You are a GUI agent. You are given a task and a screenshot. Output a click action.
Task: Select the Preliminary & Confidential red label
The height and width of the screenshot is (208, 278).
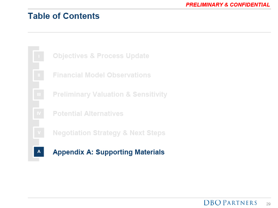(x=228, y=5)
